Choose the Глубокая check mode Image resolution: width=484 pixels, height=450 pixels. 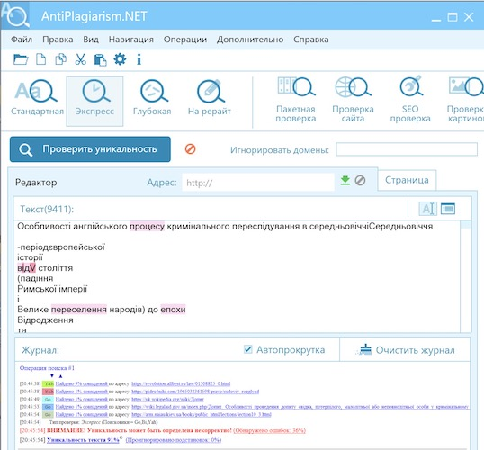tap(152, 98)
